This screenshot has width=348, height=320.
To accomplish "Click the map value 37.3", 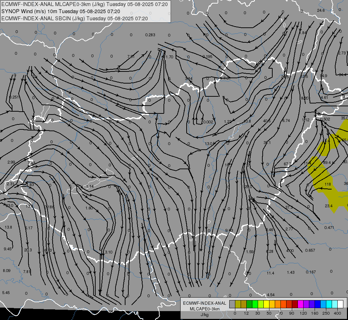I will pos(289,207).
